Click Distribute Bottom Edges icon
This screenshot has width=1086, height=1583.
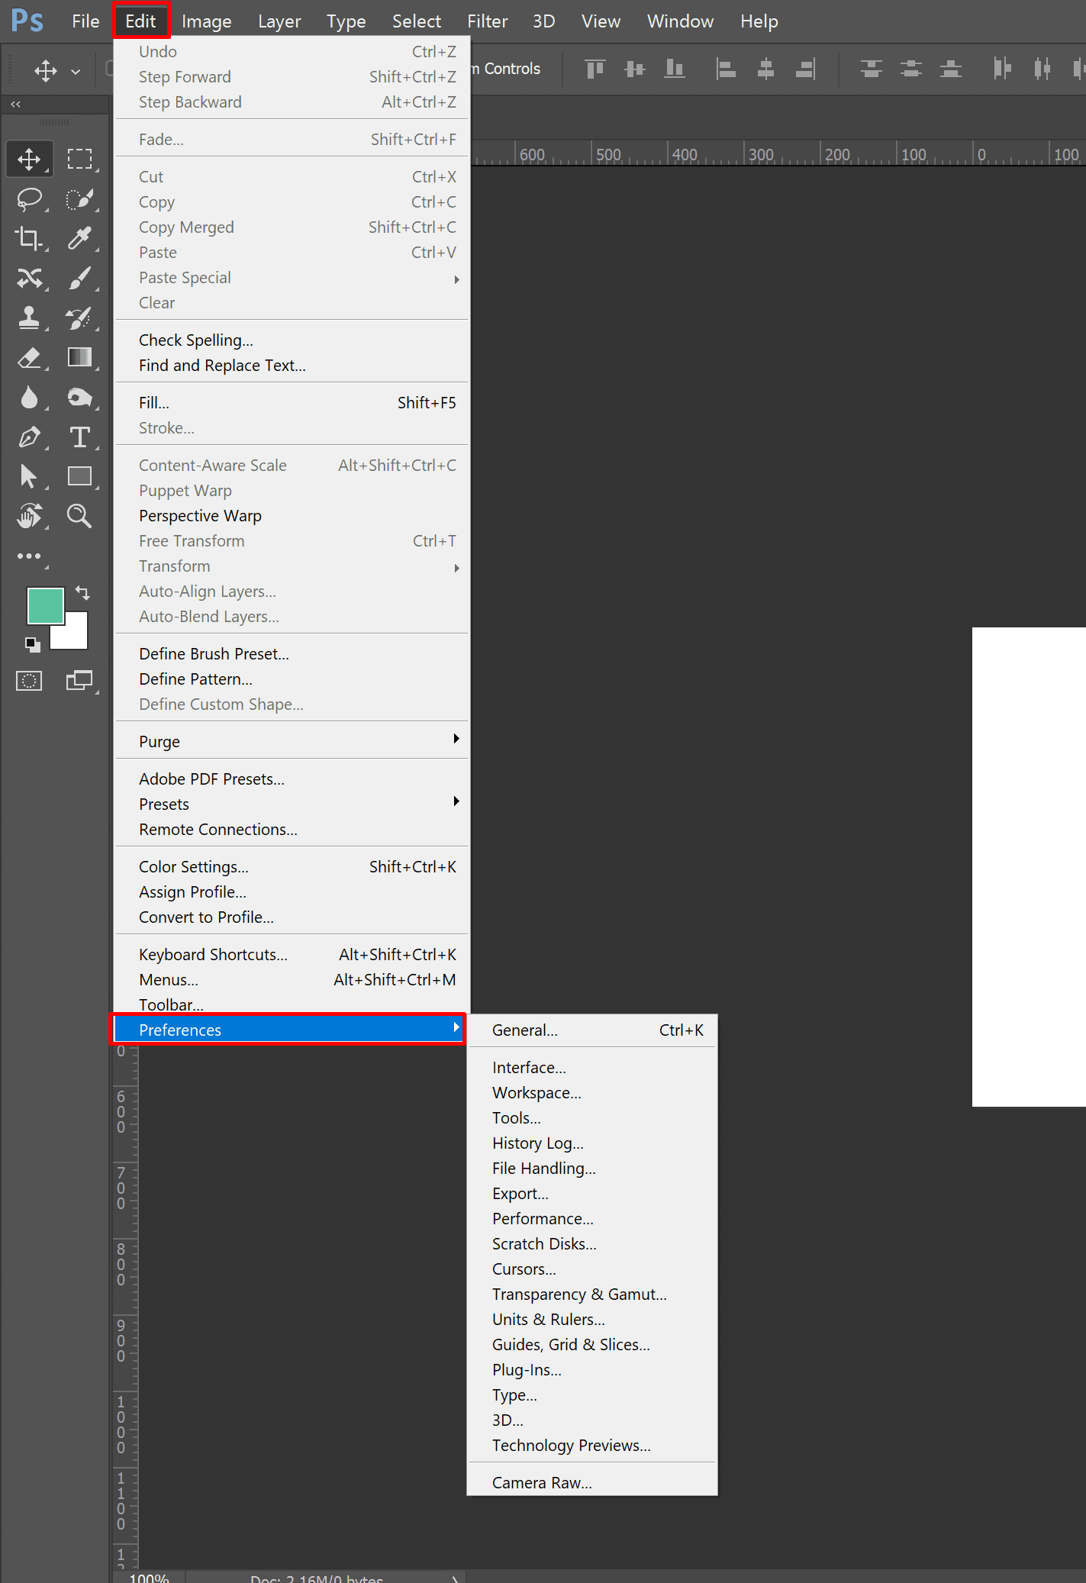pos(950,69)
